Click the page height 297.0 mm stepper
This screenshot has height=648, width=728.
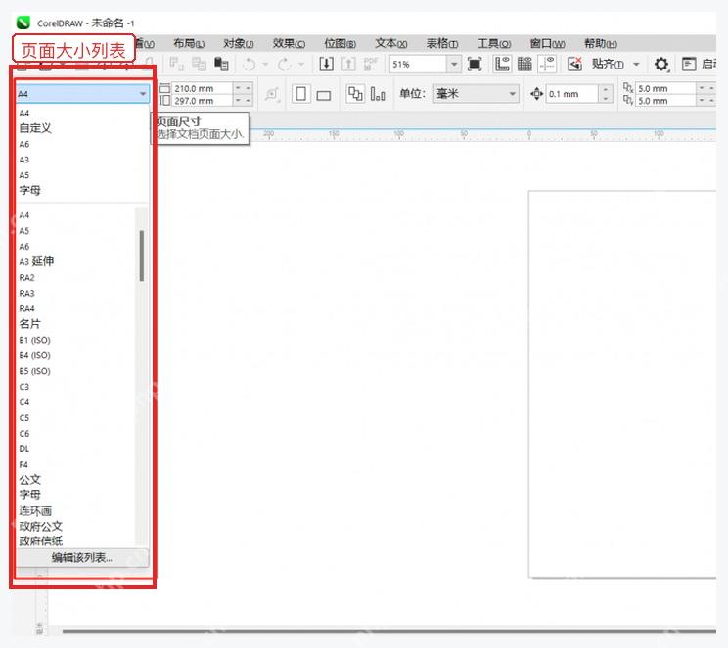click(x=243, y=101)
